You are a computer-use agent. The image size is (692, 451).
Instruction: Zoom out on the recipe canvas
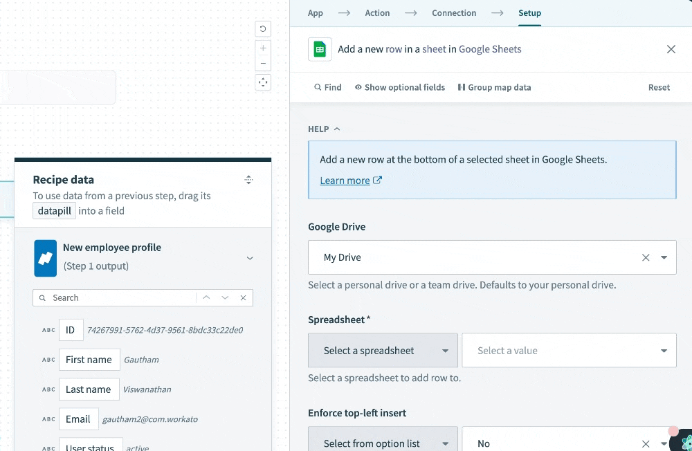(262, 63)
